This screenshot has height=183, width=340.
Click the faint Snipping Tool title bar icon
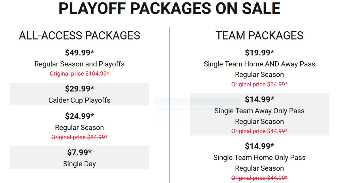159,101
